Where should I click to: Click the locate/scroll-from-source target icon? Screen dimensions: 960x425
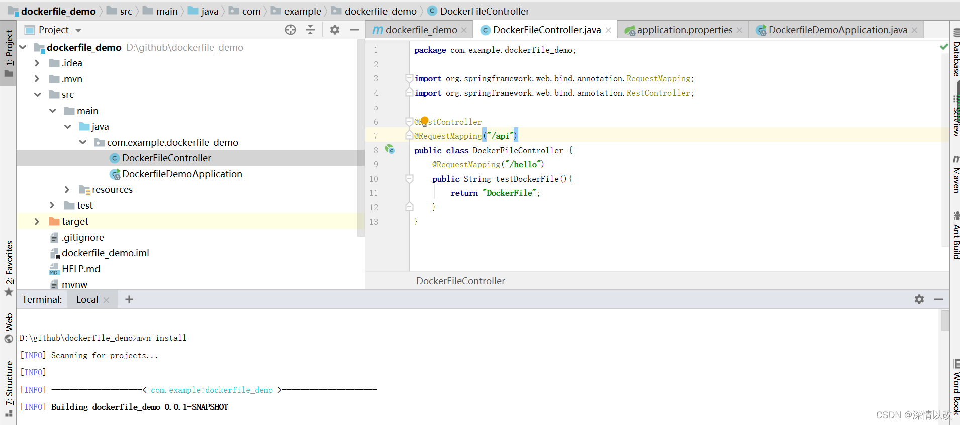tap(291, 30)
